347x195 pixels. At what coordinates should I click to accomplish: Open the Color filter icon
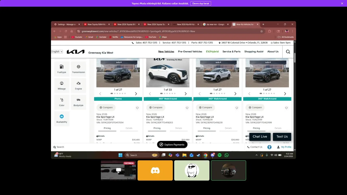pos(62,102)
